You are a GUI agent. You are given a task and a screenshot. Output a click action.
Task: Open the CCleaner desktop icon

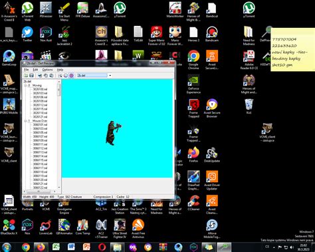coord(193,203)
